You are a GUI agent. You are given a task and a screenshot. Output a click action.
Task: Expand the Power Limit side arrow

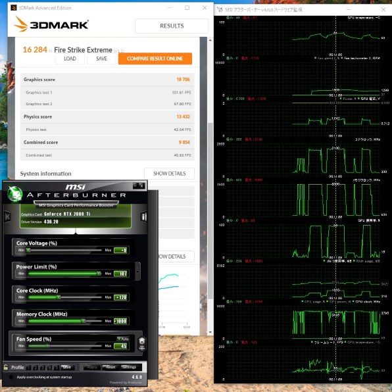[x=137, y=272]
